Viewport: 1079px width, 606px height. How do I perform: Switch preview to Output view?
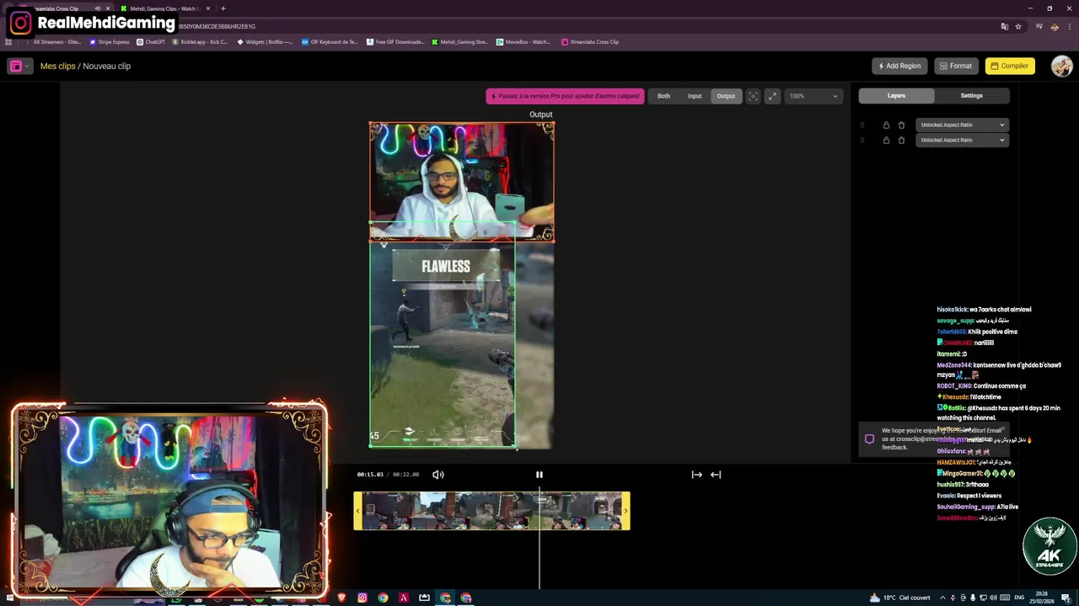pos(726,96)
